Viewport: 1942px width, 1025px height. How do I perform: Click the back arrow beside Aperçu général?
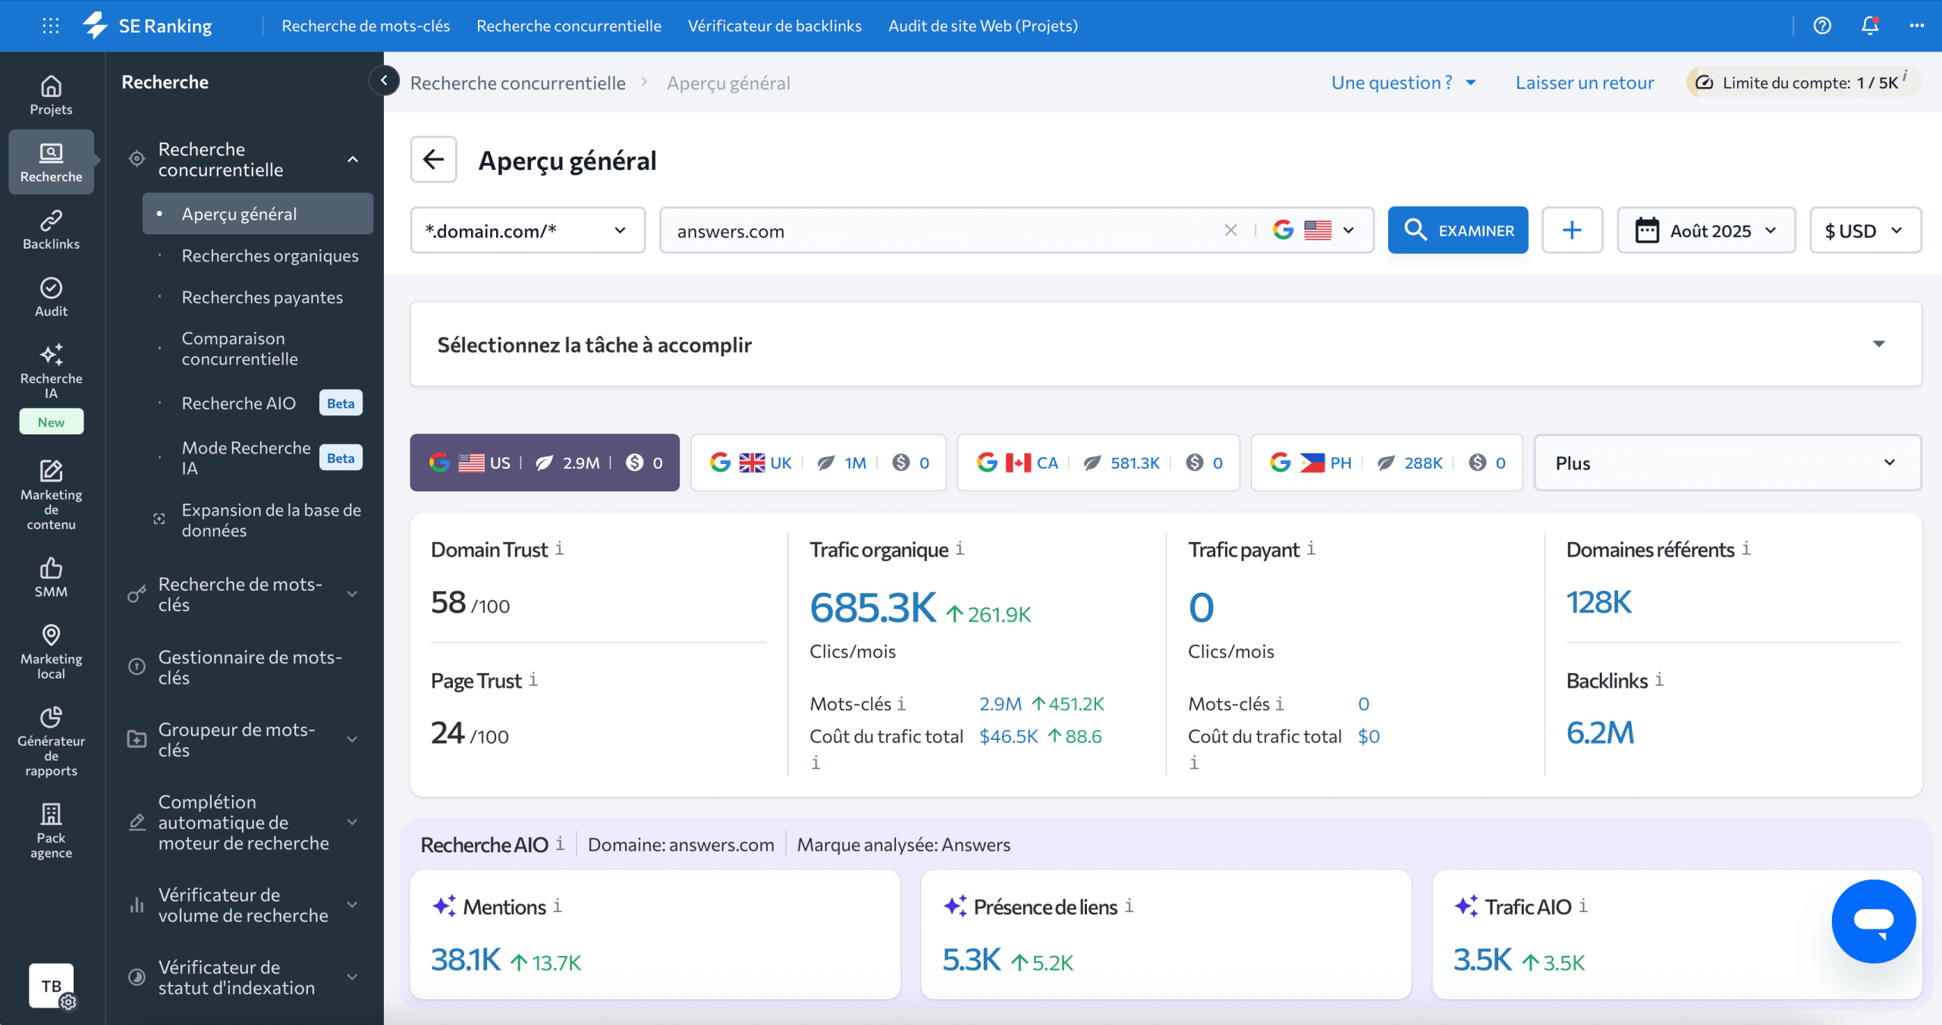[x=433, y=159]
